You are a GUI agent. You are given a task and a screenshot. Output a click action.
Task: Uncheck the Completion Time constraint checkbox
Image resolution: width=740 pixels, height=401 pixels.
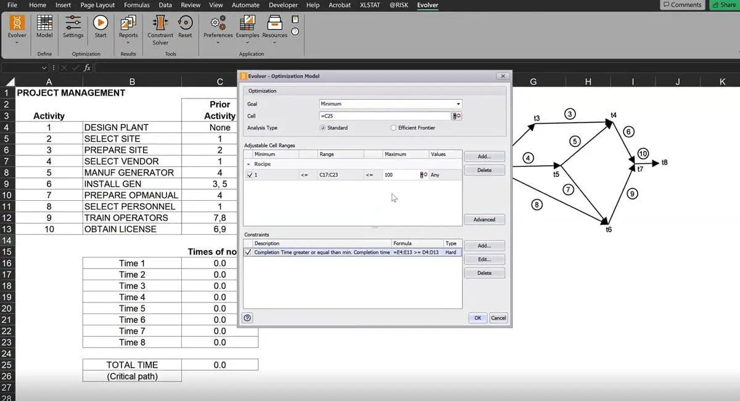(x=248, y=252)
